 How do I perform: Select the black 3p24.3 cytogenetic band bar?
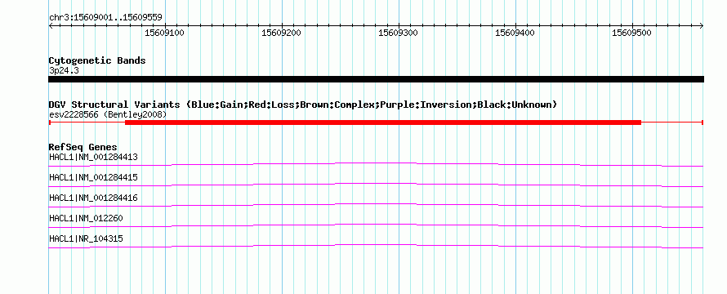coord(376,79)
